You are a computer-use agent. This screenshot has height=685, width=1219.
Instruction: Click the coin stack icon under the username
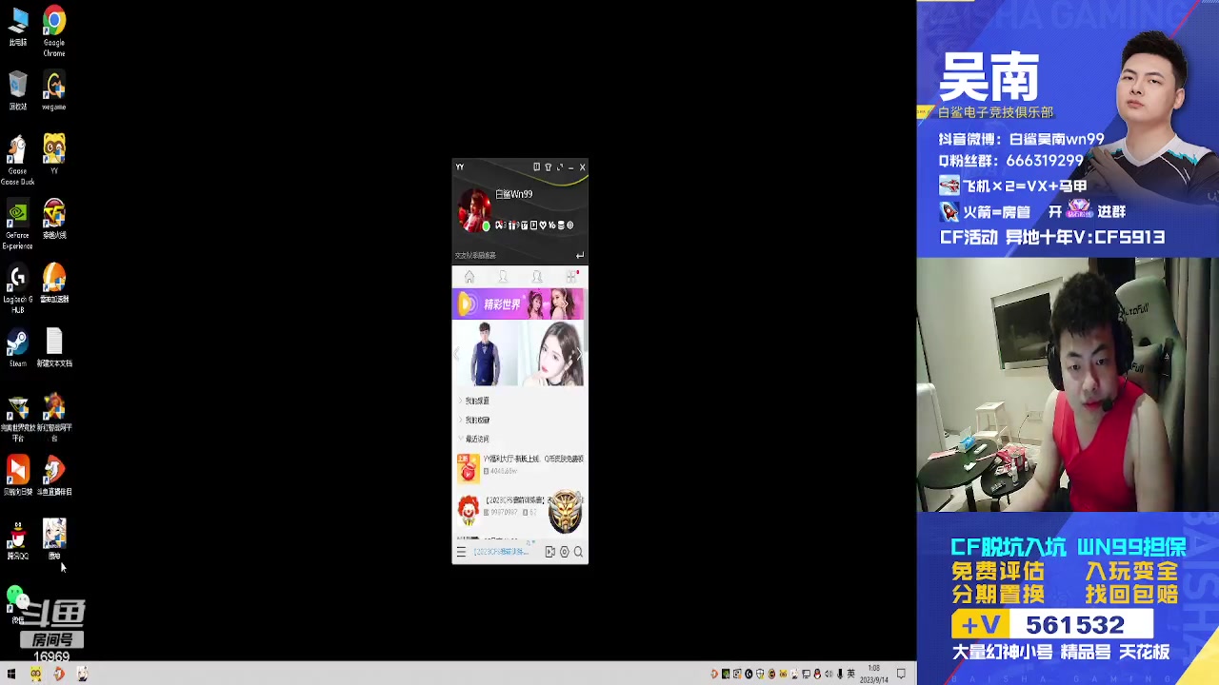pyautogui.click(x=560, y=225)
